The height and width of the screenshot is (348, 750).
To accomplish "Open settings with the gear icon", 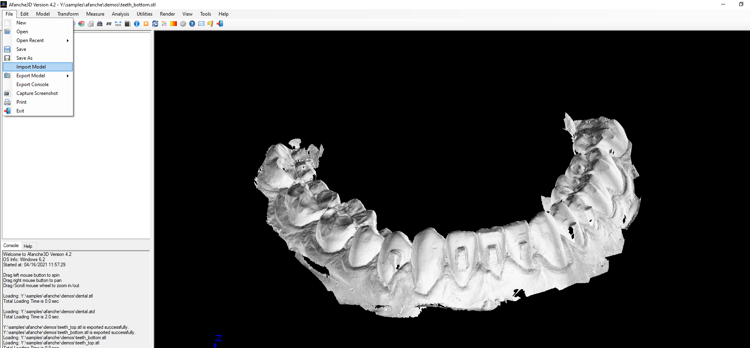I will [x=183, y=24].
